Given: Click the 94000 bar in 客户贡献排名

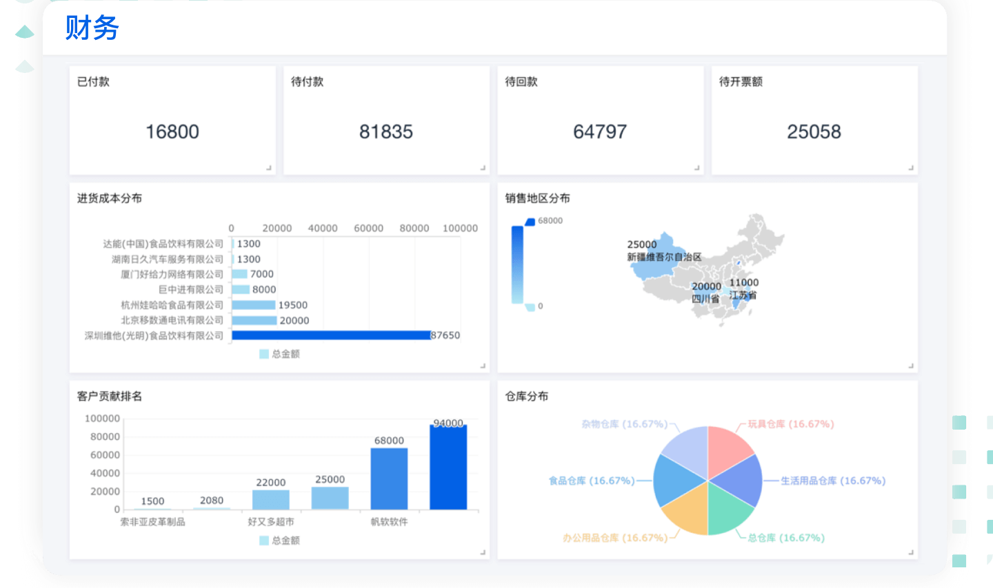Looking at the screenshot, I should (x=448, y=467).
